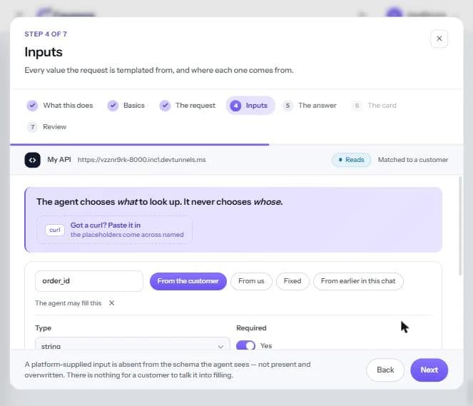Click the checkmark beside Basics
The width and height of the screenshot is (473, 406).
pos(113,106)
